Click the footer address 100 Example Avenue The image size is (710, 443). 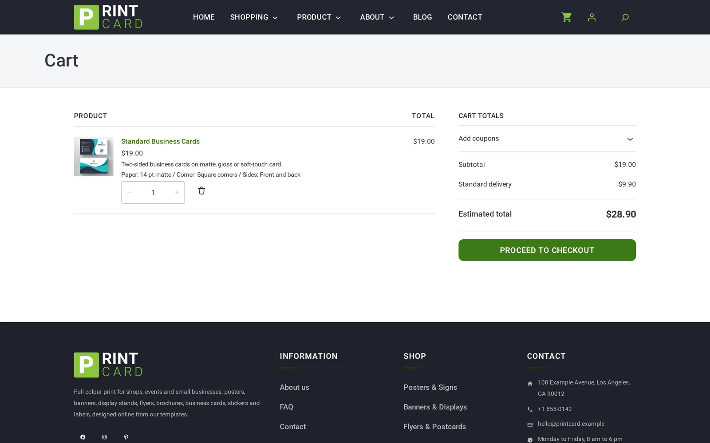tap(584, 388)
